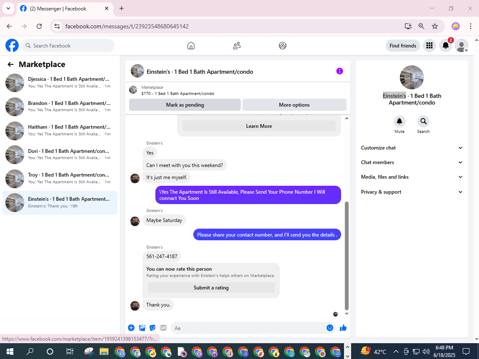Expand Customize chat section
Image resolution: width=479 pixels, height=359 pixels.
coord(412,148)
